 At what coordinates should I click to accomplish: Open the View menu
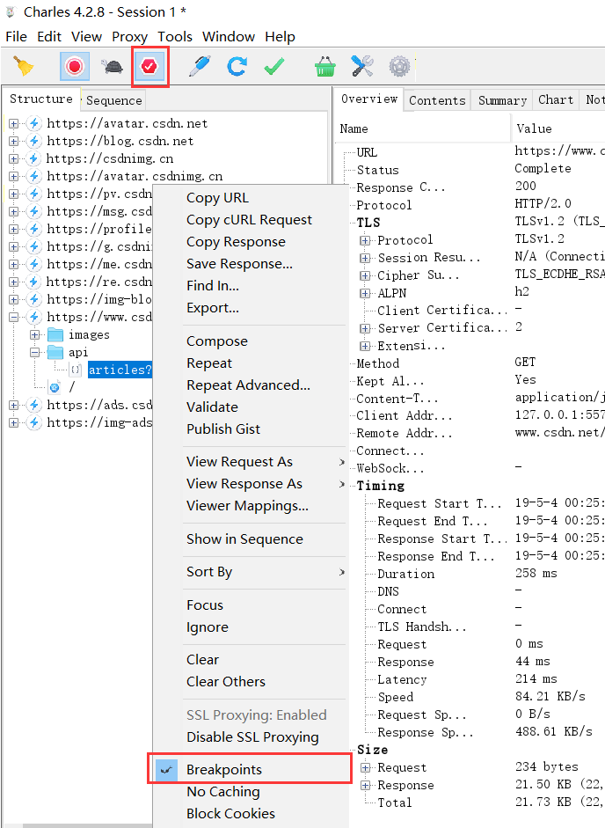(86, 36)
